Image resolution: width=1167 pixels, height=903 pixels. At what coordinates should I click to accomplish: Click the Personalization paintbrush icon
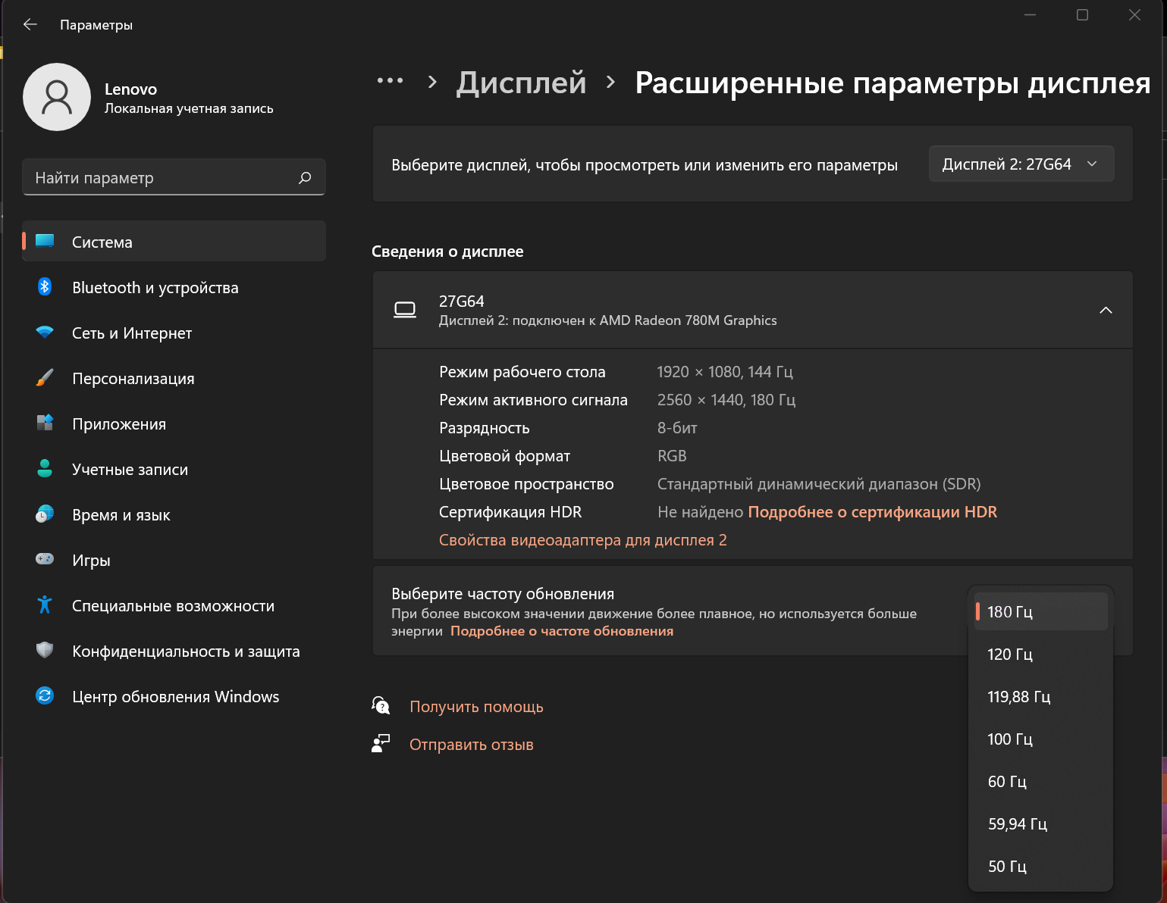pyautogui.click(x=45, y=378)
